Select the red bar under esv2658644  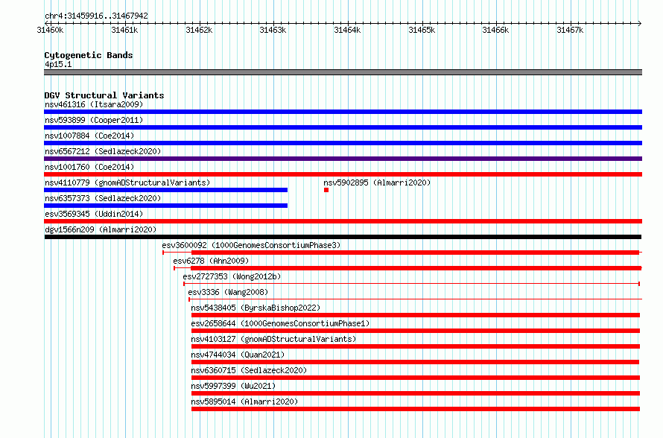[416, 331]
